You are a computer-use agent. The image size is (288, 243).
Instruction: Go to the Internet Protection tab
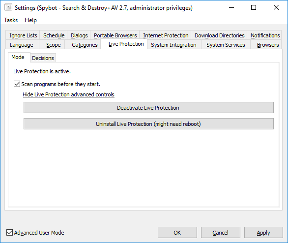click(166, 35)
